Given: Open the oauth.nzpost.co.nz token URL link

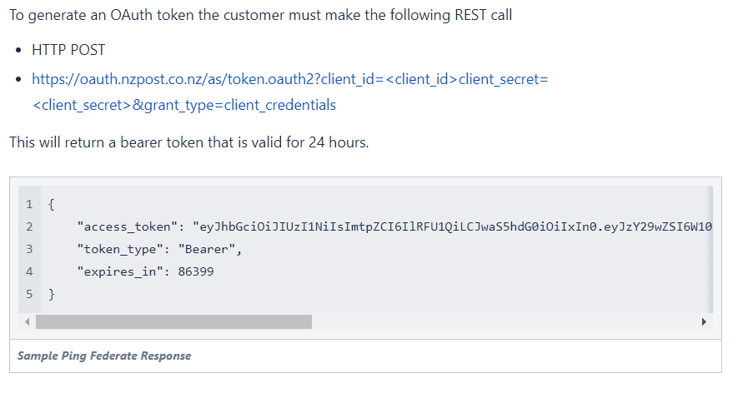Looking at the screenshot, I should pyautogui.click(x=290, y=79).
